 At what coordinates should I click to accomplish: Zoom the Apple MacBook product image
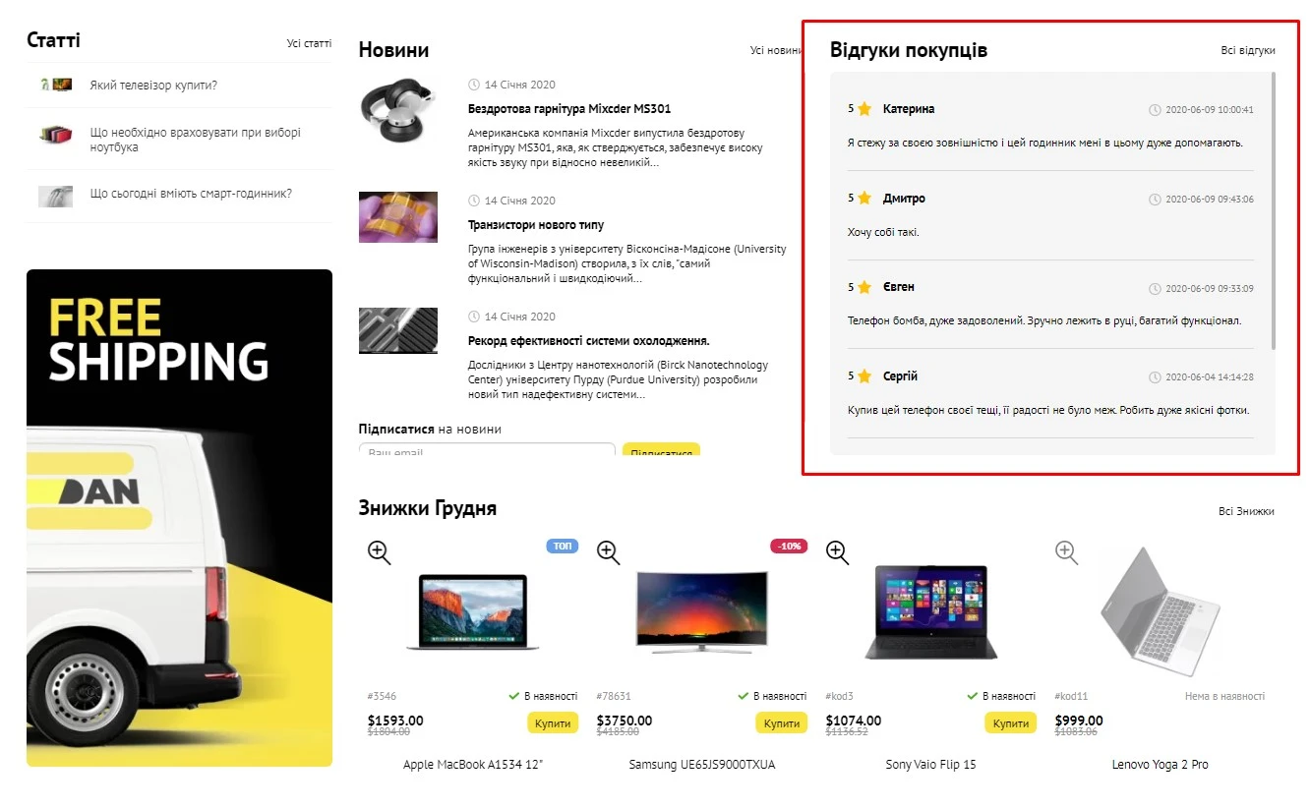coord(380,551)
